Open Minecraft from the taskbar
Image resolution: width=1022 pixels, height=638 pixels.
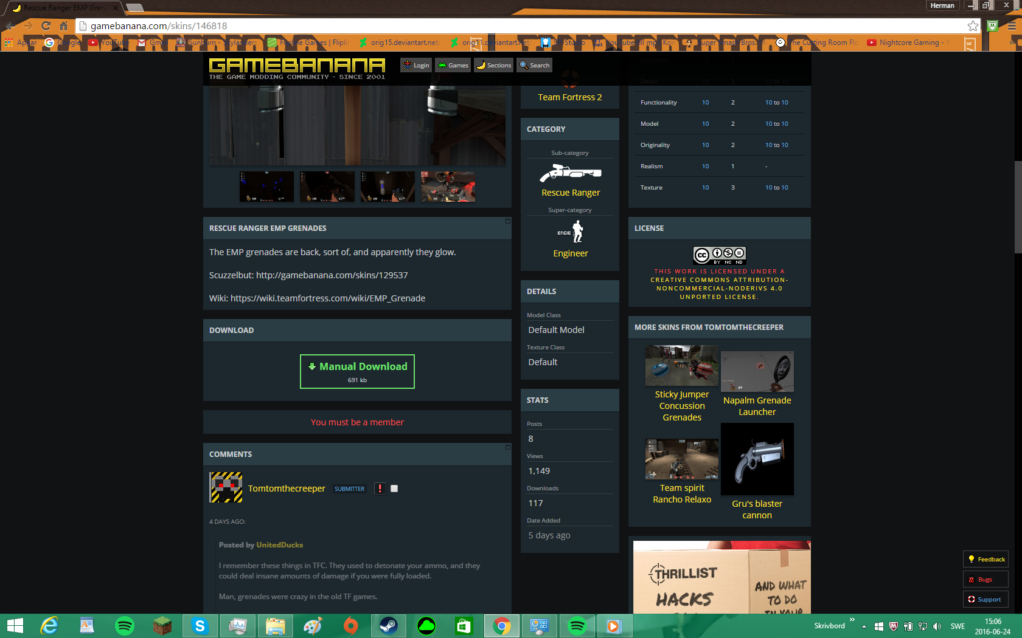(x=162, y=626)
